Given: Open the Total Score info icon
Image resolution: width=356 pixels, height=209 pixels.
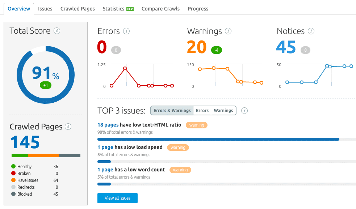Looking at the screenshot, I should click(x=57, y=31).
